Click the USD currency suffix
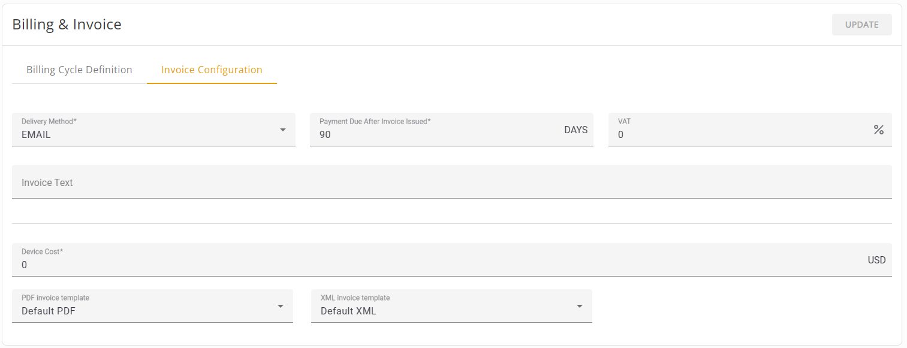Image resolution: width=907 pixels, height=348 pixels. tap(876, 260)
